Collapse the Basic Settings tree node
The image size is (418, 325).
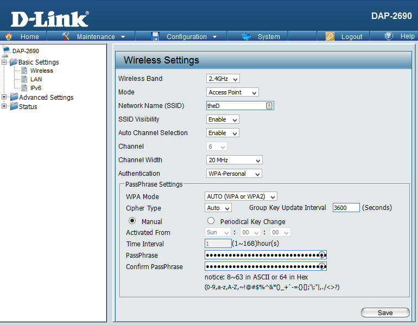click(4, 62)
